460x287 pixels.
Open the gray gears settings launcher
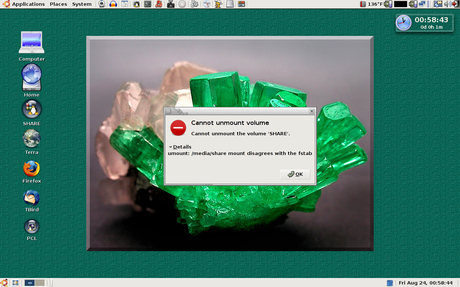point(194,4)
